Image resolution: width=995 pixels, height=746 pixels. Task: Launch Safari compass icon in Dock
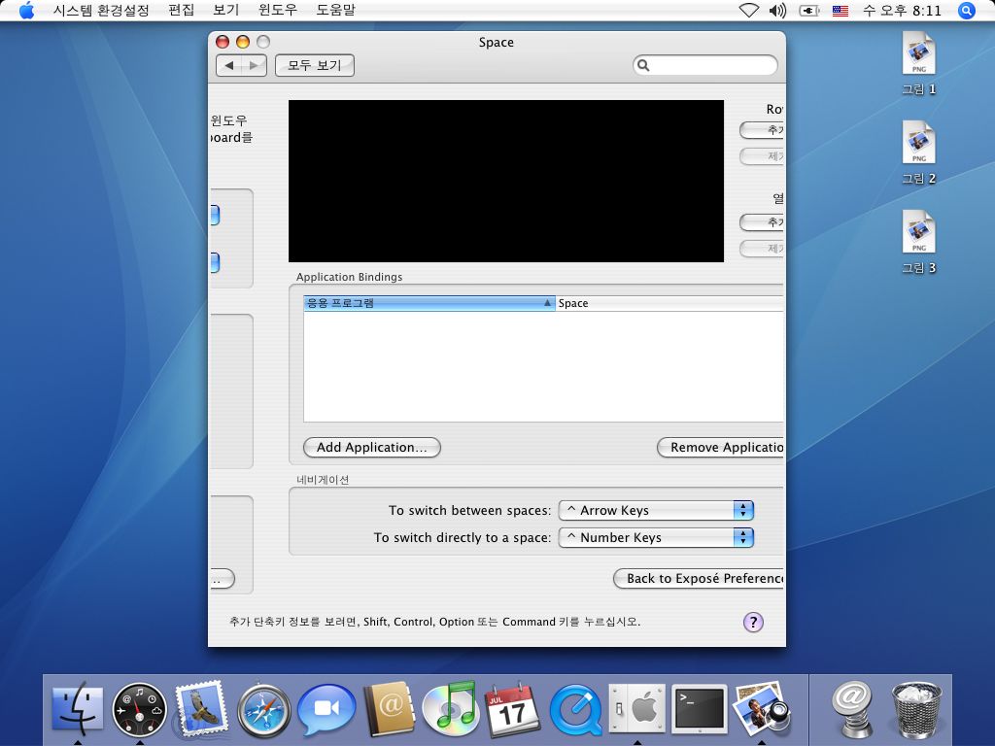click(263, 709)
